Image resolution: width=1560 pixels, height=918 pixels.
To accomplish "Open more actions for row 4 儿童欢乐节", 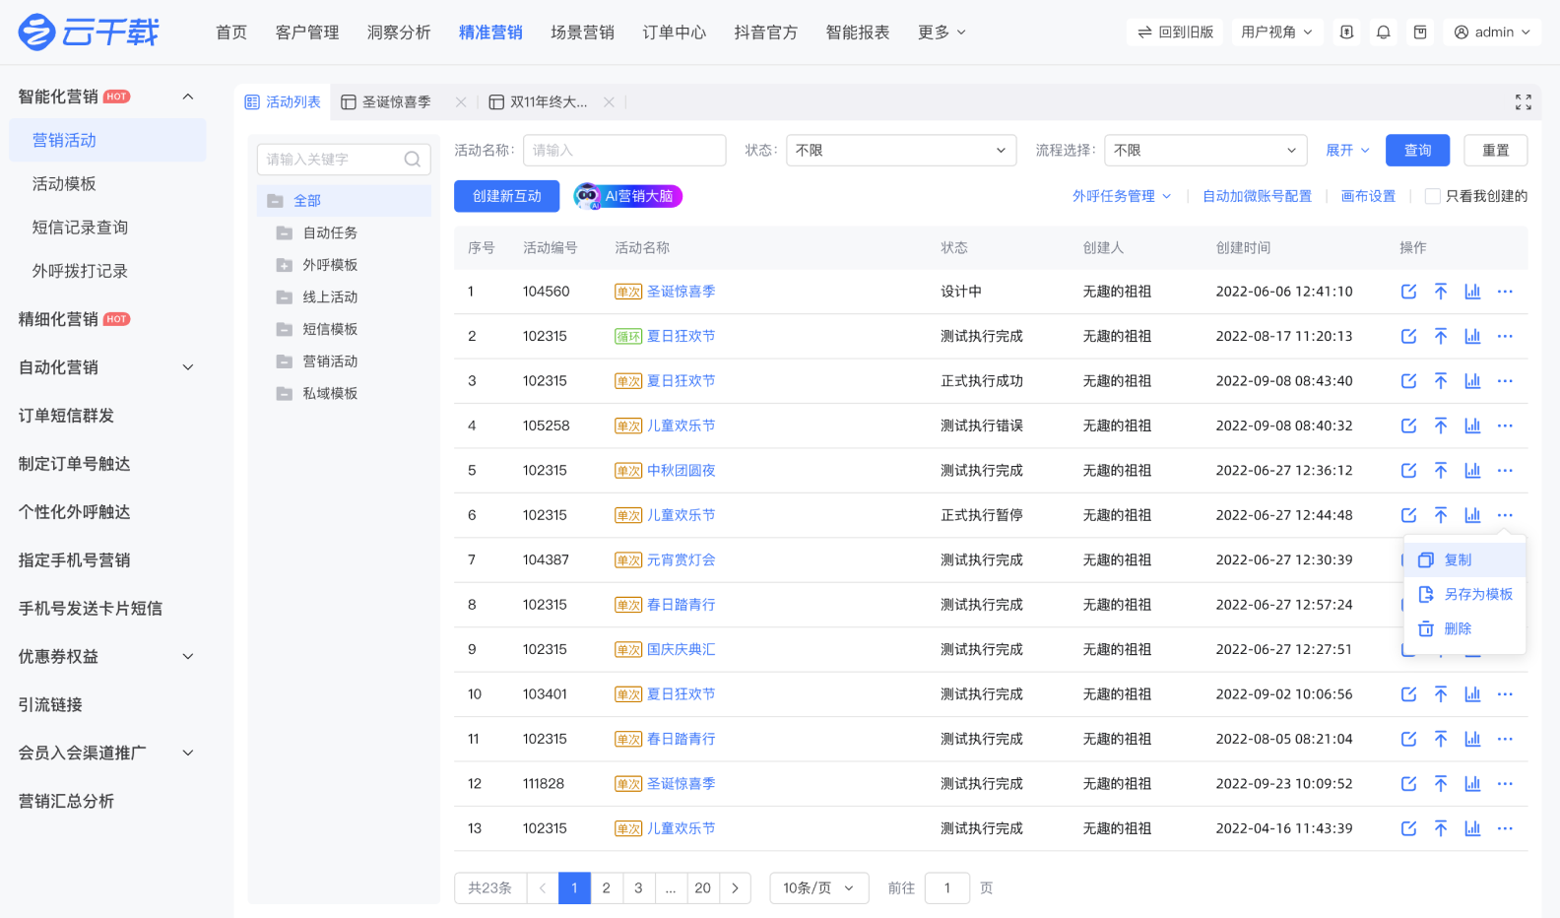I will [1505, 426].
